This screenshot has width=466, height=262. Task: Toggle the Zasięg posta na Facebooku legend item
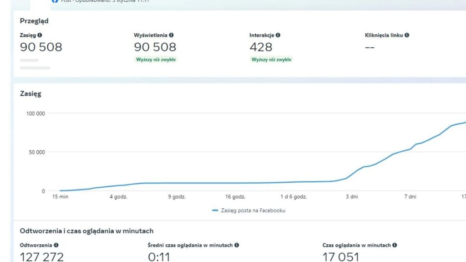pos(248,211)
